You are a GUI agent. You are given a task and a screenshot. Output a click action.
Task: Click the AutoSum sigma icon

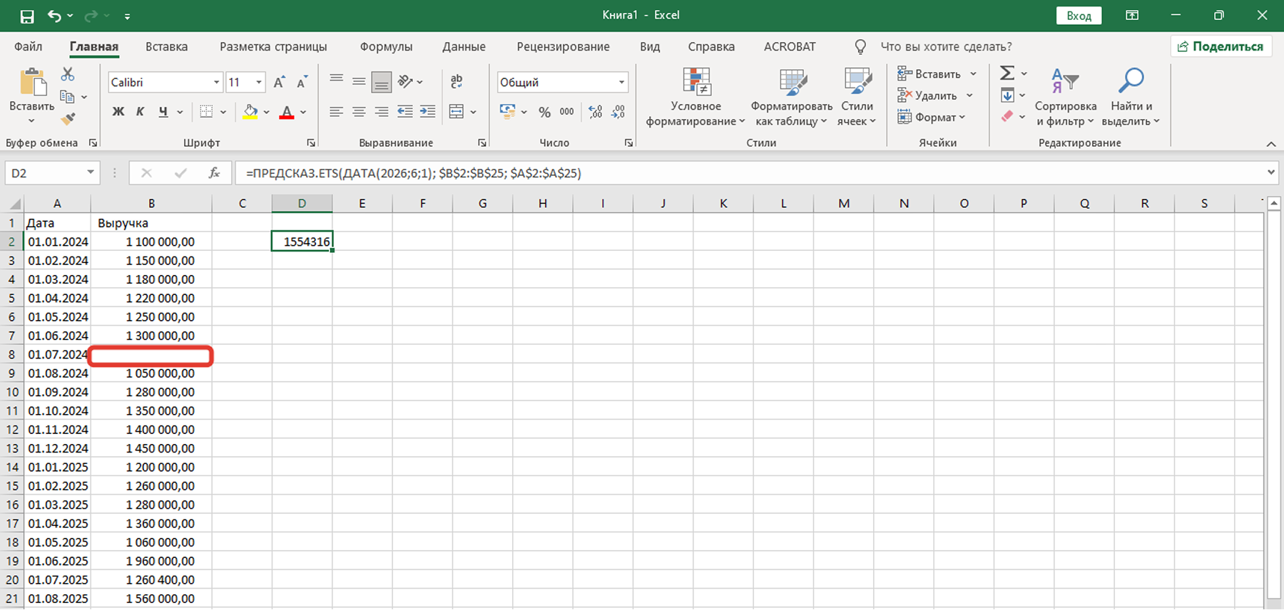(1007, 73)
